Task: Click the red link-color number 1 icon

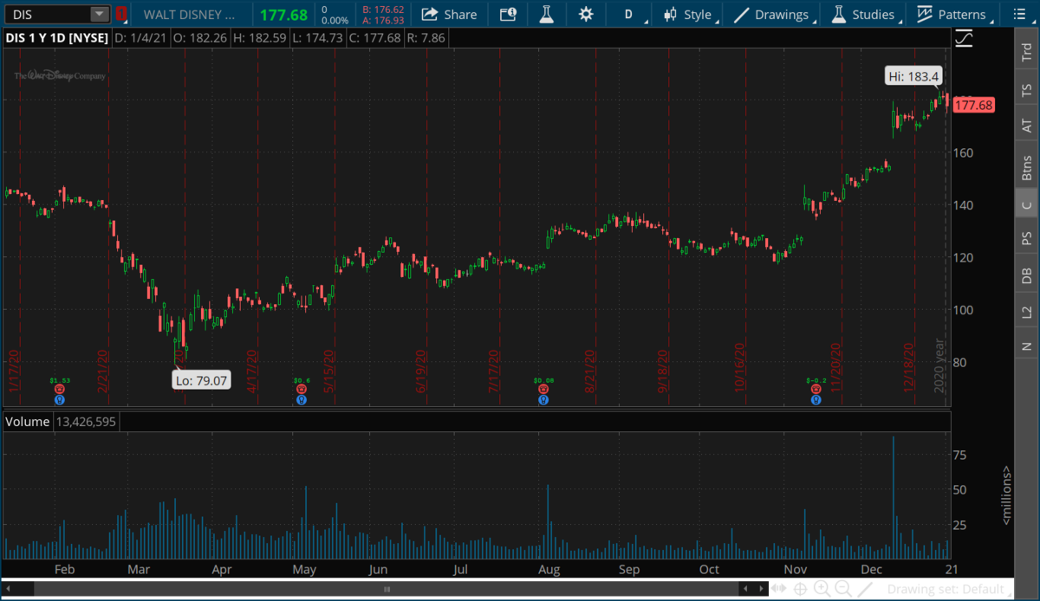Action: 121,15
